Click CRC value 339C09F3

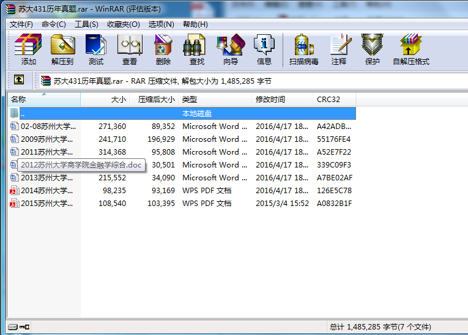(x=333, y=164)
